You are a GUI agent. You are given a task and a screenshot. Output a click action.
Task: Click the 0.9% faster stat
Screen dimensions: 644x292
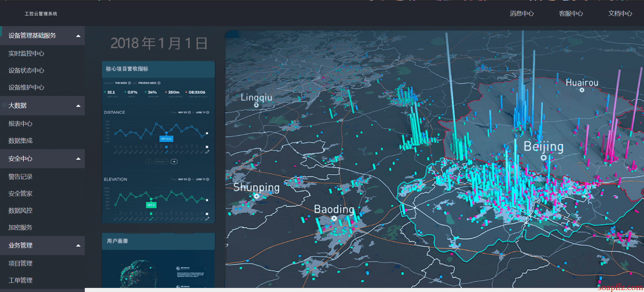[131, 94]
